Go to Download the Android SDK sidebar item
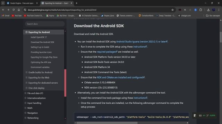Image resolution: width=222 pixels, height=124 pixels. [x=42, y=42]
